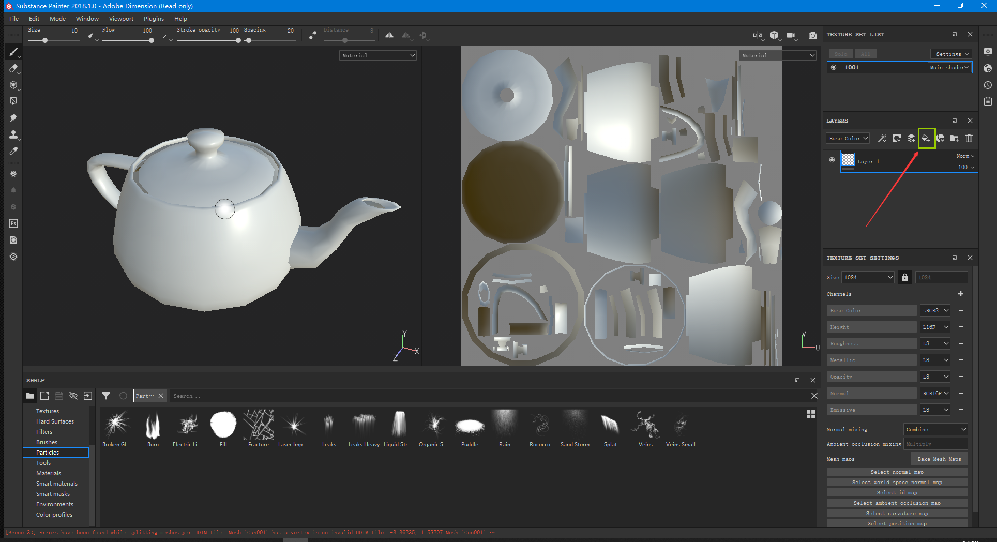997x542 pixels.
Task: Click the brush Size slider handle
Action: 45,40
